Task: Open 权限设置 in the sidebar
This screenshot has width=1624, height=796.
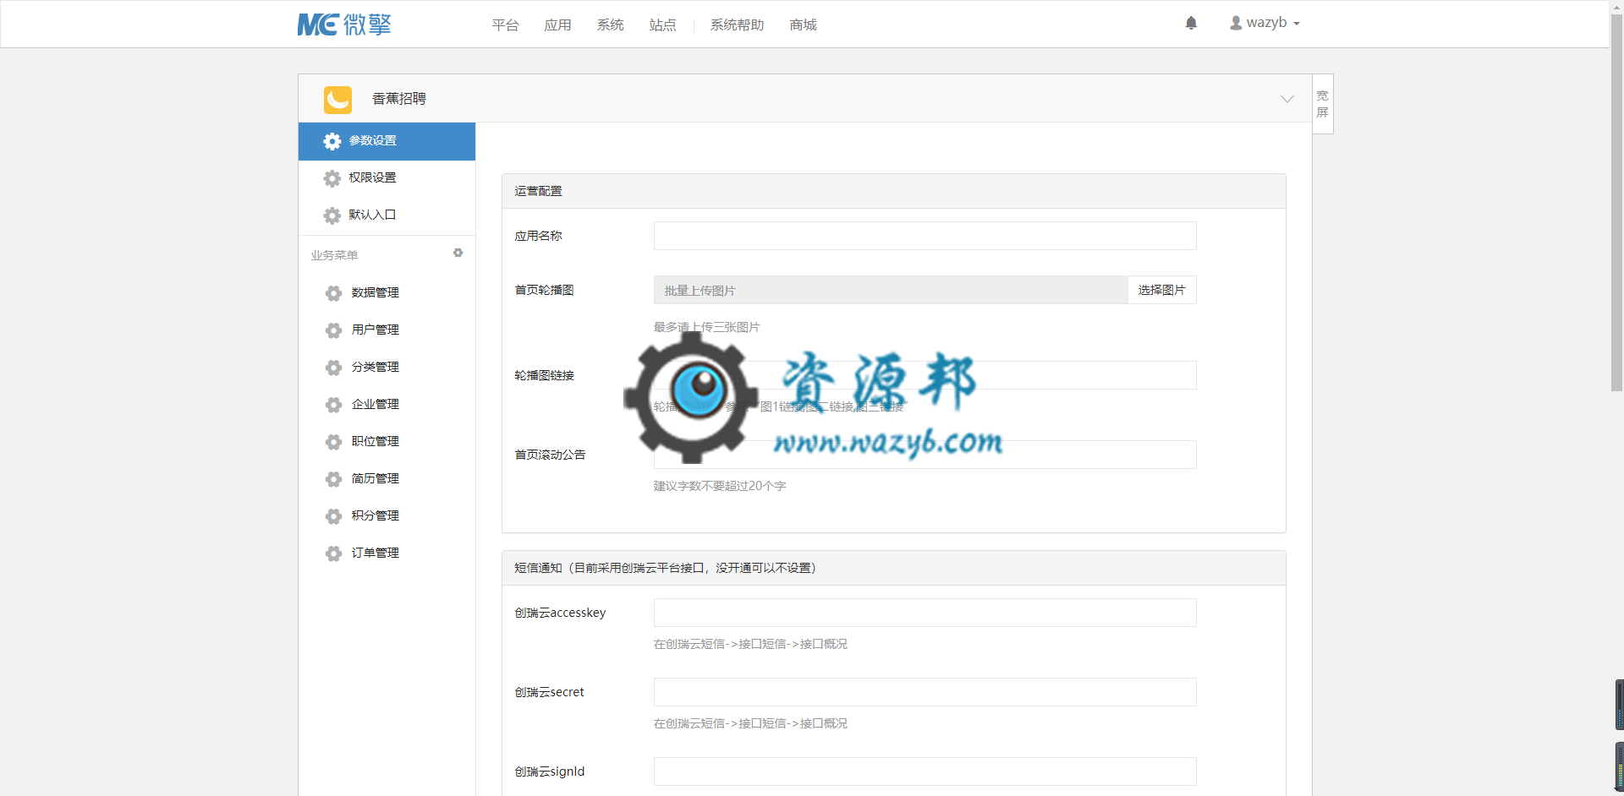Action: [x=387, y=178]
